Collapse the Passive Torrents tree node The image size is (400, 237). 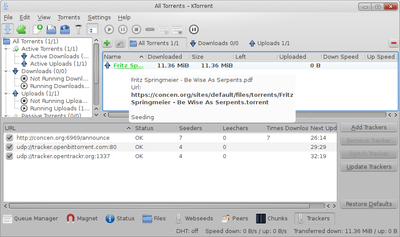coord(6,116)
